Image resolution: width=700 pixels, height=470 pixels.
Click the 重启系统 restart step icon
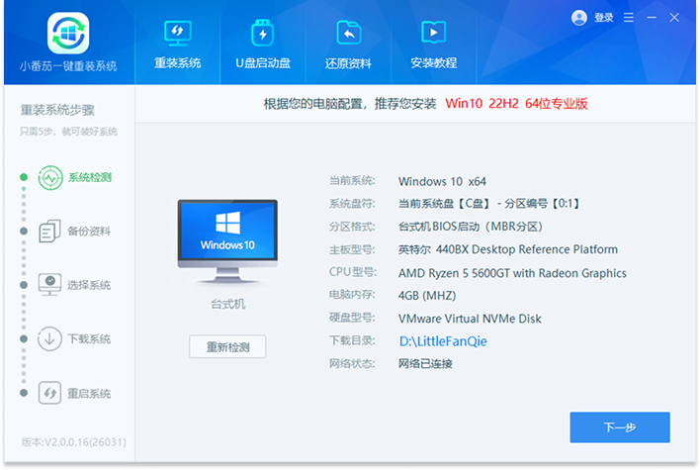tap(50, 393)
